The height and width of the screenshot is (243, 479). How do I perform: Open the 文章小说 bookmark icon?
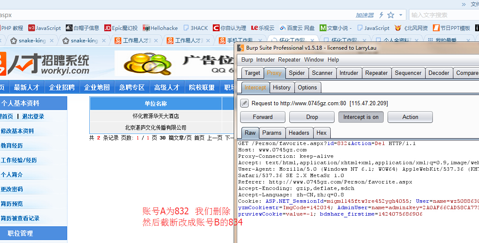323,28
